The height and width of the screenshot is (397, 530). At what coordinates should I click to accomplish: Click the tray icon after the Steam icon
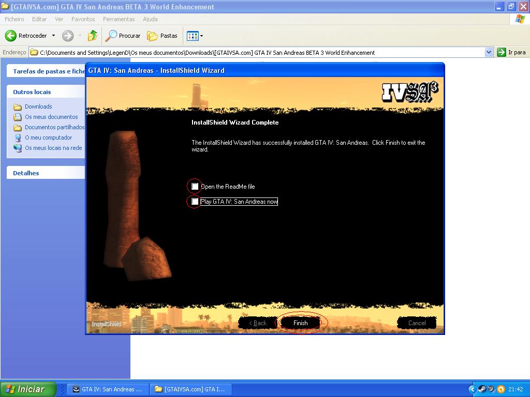coord(491,389)
